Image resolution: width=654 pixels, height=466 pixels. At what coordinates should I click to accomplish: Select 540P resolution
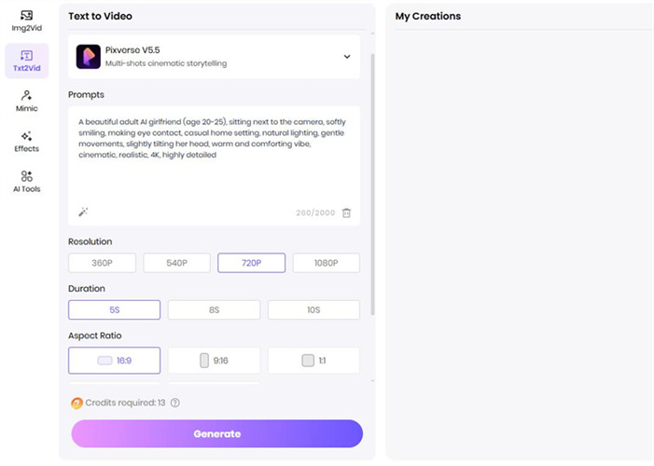click(x=176, y=263)
